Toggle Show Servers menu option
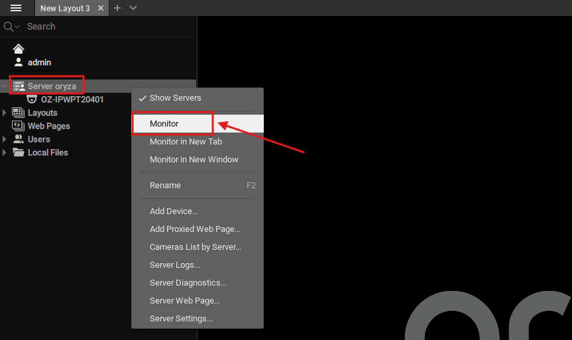The width and height of the screenshot is (572, 340). click(x=198, y=98)
